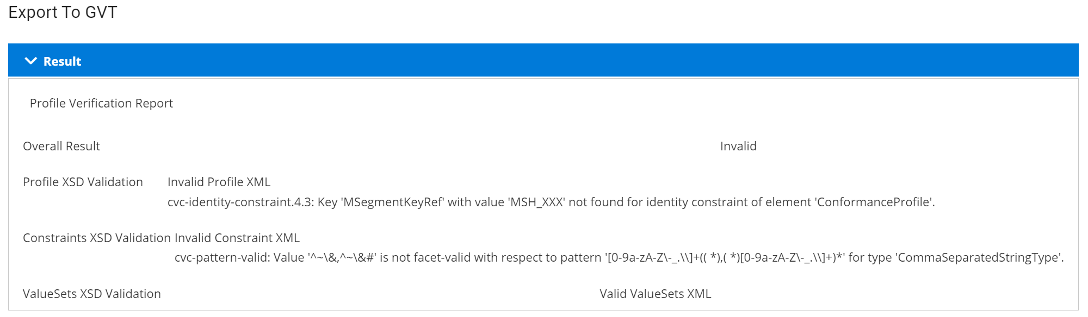Select the Result header label text

pos(61,61)
